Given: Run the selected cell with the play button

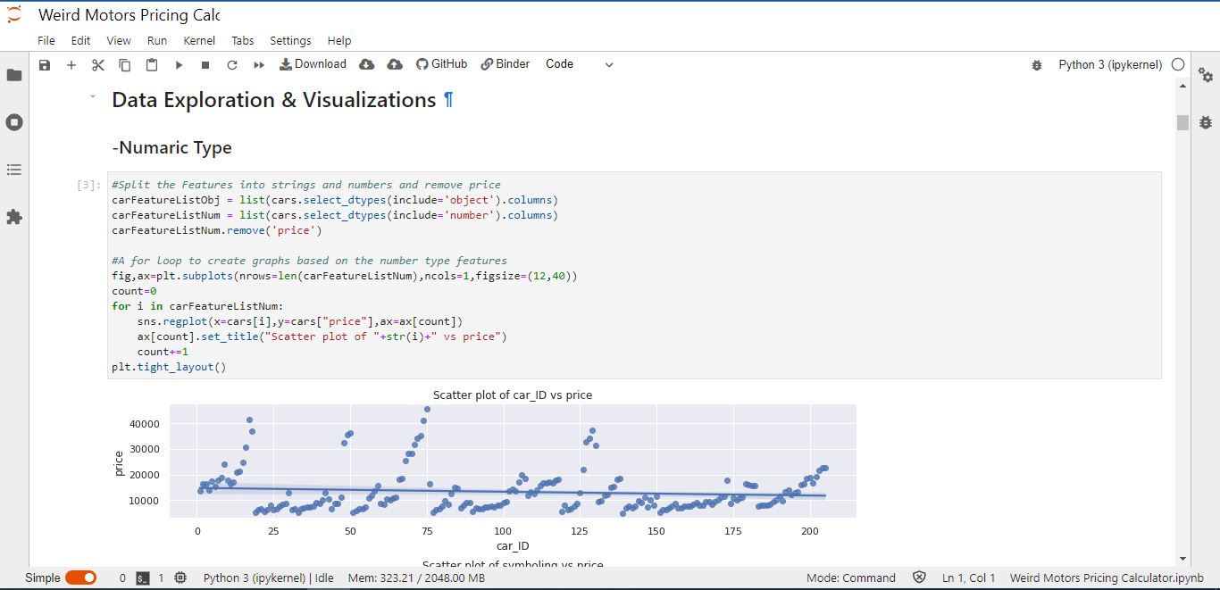Looking at the screenshot, I should point(178,63).
